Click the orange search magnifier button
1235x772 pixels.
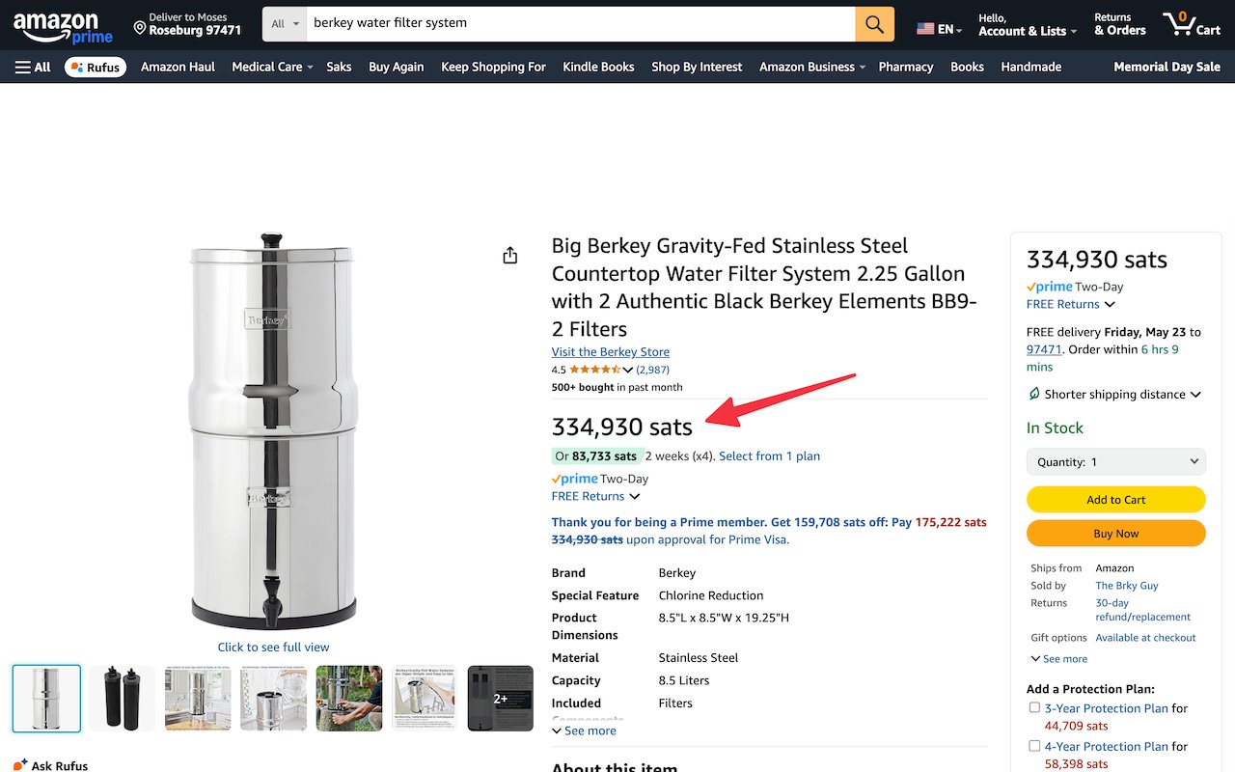click(874, 24)
